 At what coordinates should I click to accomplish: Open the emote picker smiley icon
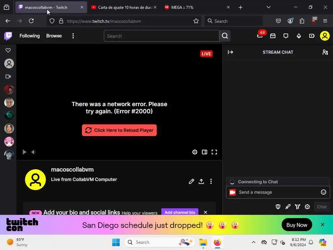[324, 192]
